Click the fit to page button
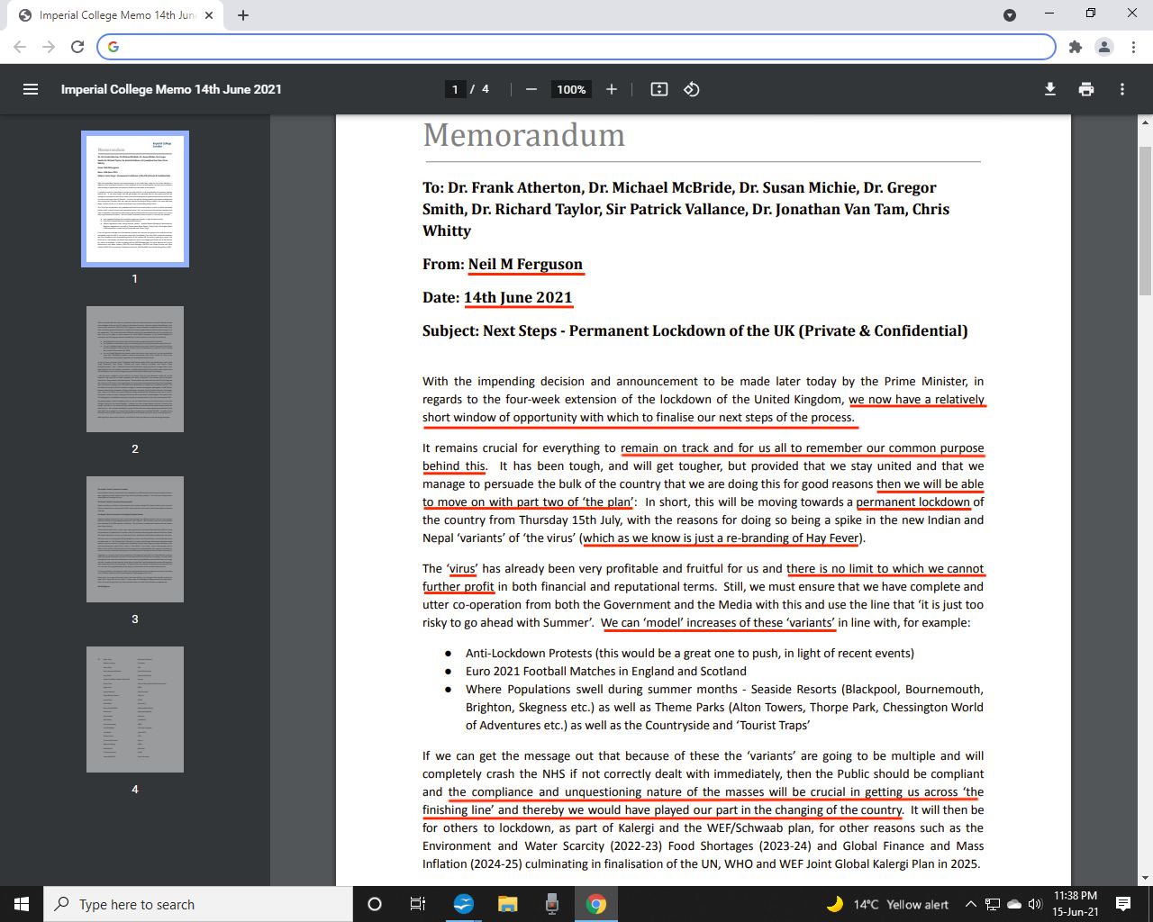This screenshot has width=1153, height=922. 659,89
